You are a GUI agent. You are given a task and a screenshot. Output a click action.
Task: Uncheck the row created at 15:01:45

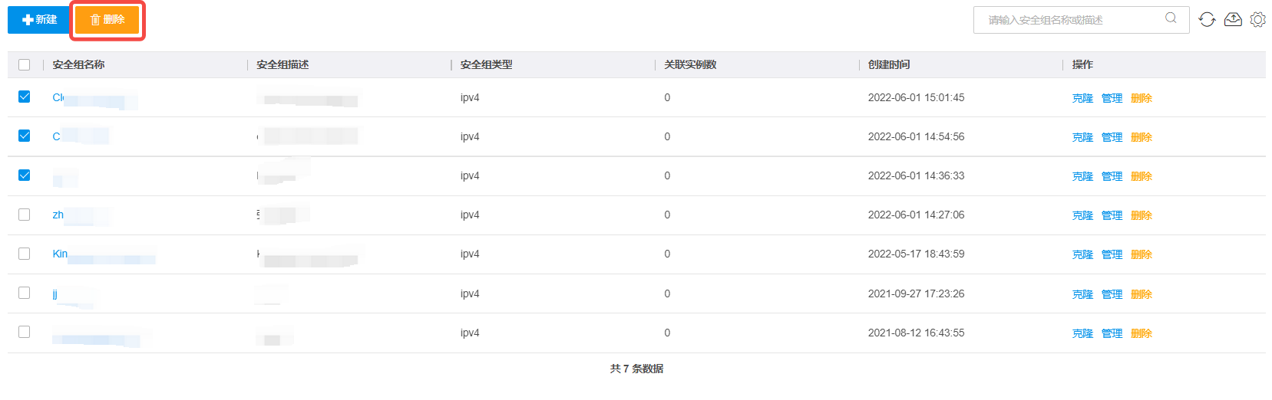coord(25,97)
